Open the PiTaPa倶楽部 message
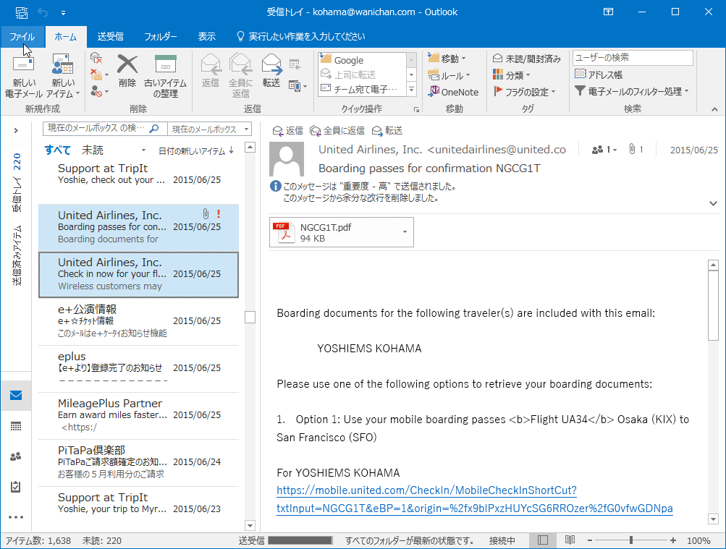The image size is (726, 549). click(x=138, y=462)
